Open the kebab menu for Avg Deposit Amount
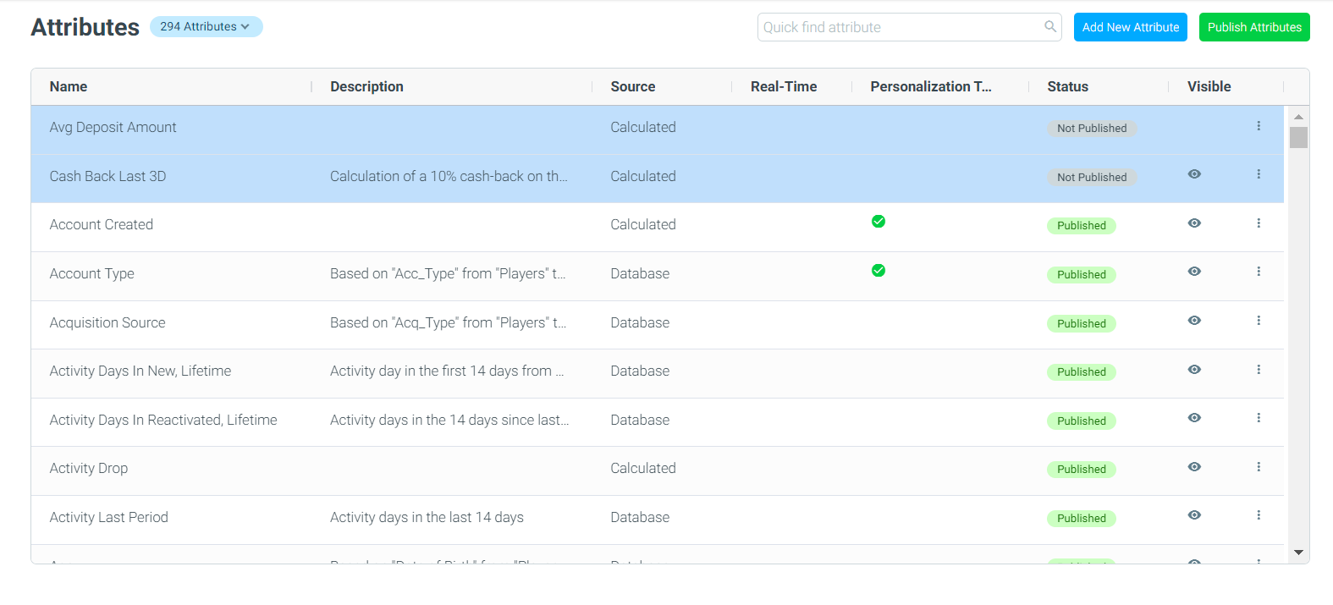Viewport: 1333px width, 605px height. coord(1259,126)
